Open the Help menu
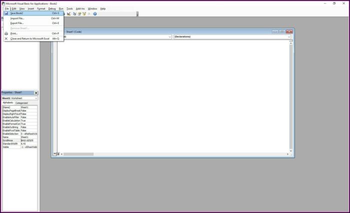350x213 pixels. coord(102,8)
